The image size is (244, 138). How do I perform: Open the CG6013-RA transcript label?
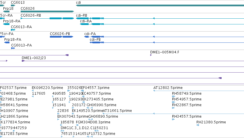coord(21,27)
